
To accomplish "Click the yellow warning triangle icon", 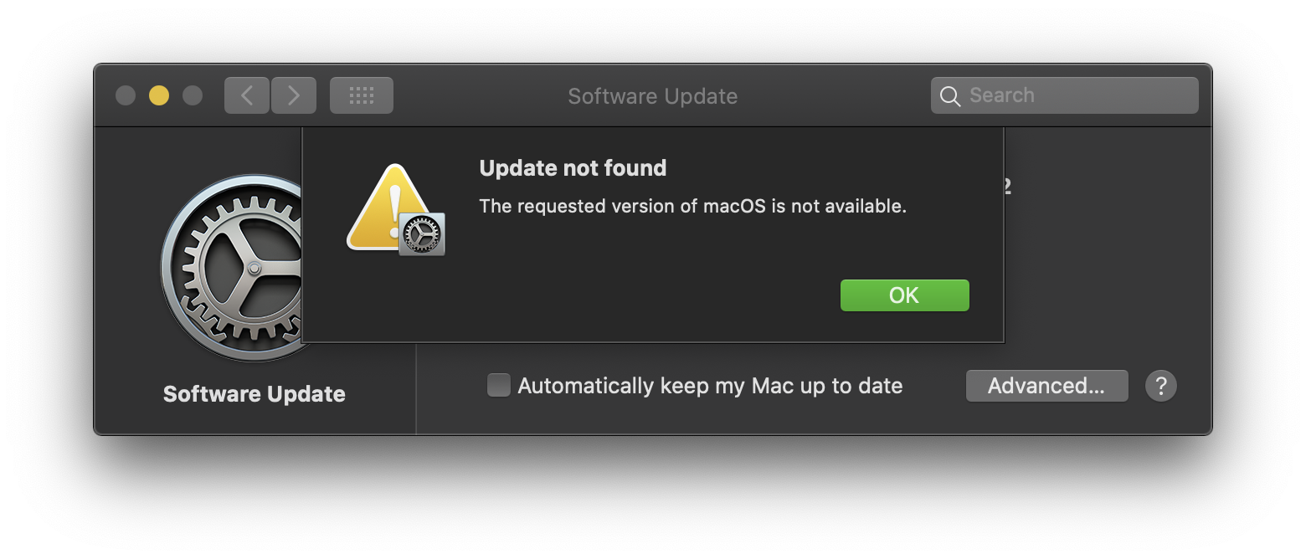I will [x=383, y=208].
